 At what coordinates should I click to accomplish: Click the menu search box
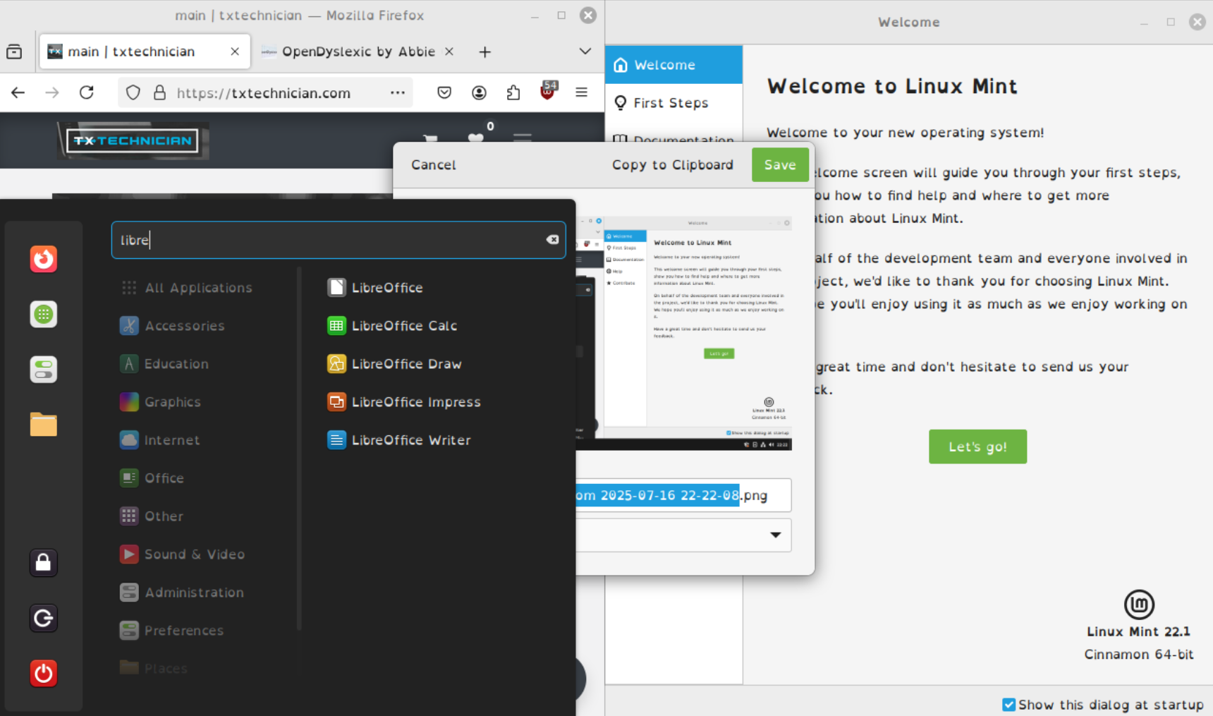click(339, 240)
